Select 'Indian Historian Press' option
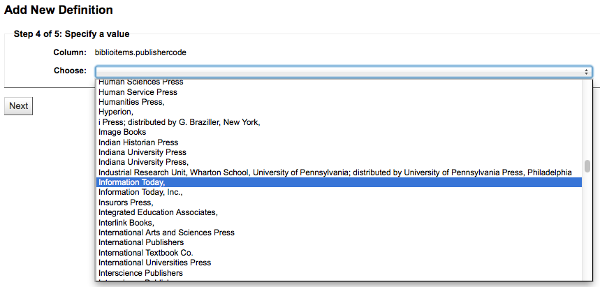The height and width of the screenshot is (287, 600). (138, 142)
